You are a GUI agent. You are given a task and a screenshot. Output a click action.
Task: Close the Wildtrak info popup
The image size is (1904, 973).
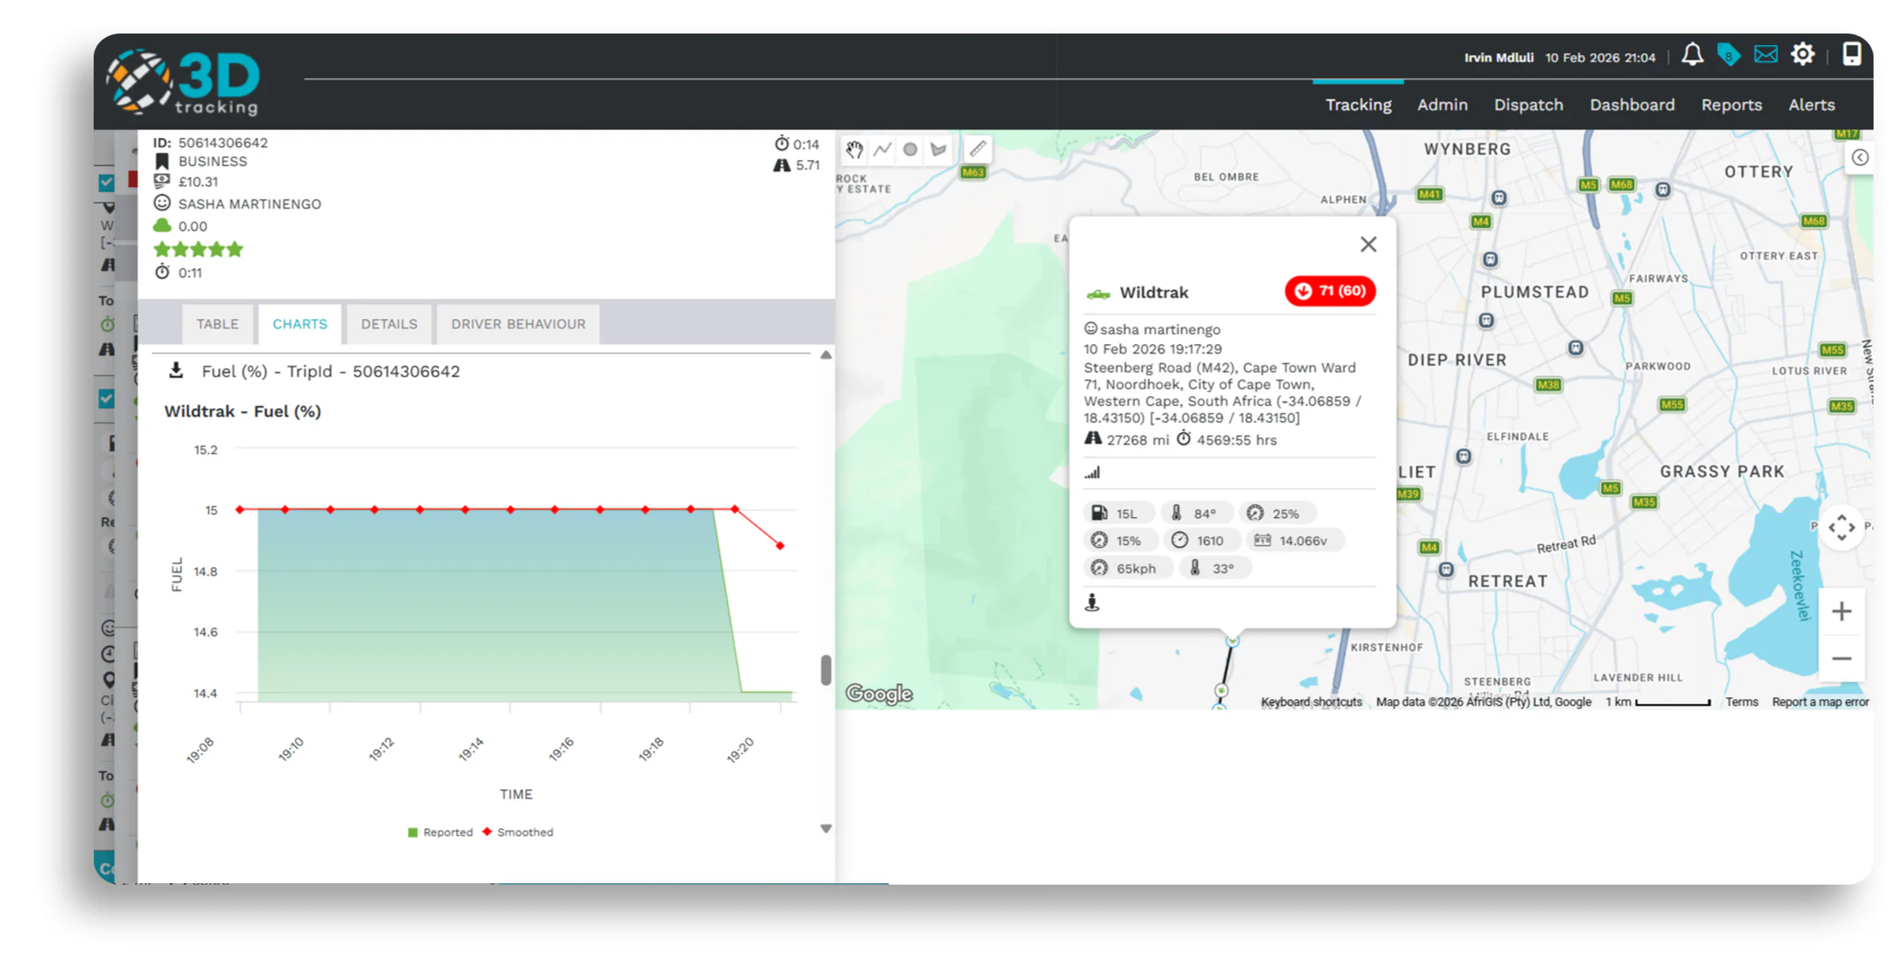coord(1368,244)
